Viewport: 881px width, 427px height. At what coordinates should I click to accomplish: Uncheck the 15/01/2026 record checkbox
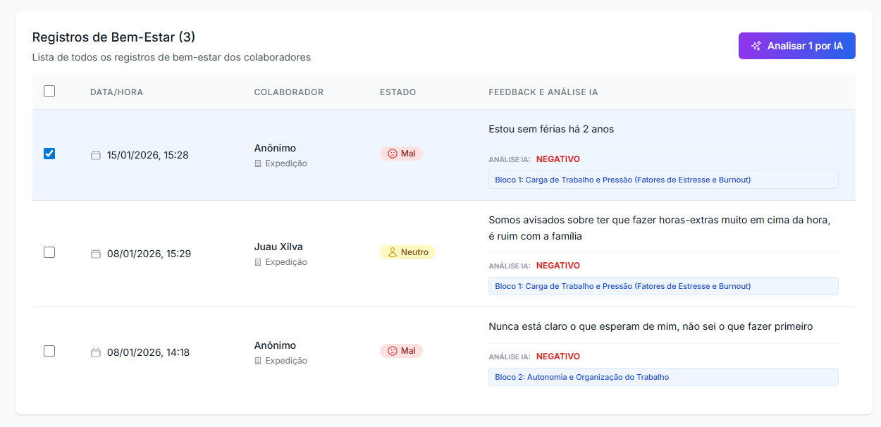click(49, 153)
